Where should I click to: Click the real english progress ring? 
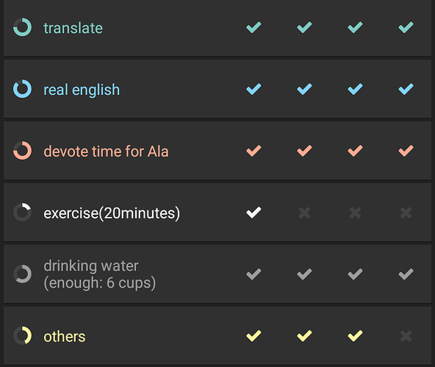pos(23,89)
